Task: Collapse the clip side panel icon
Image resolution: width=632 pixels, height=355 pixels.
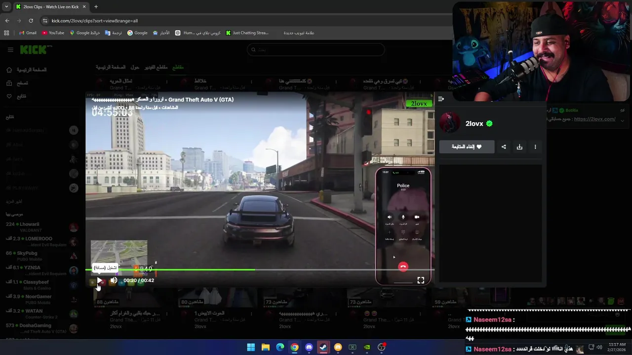Action: coord(441,99)
